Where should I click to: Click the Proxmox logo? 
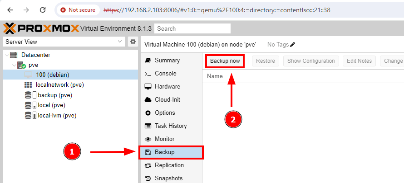(x=41, y=28)
